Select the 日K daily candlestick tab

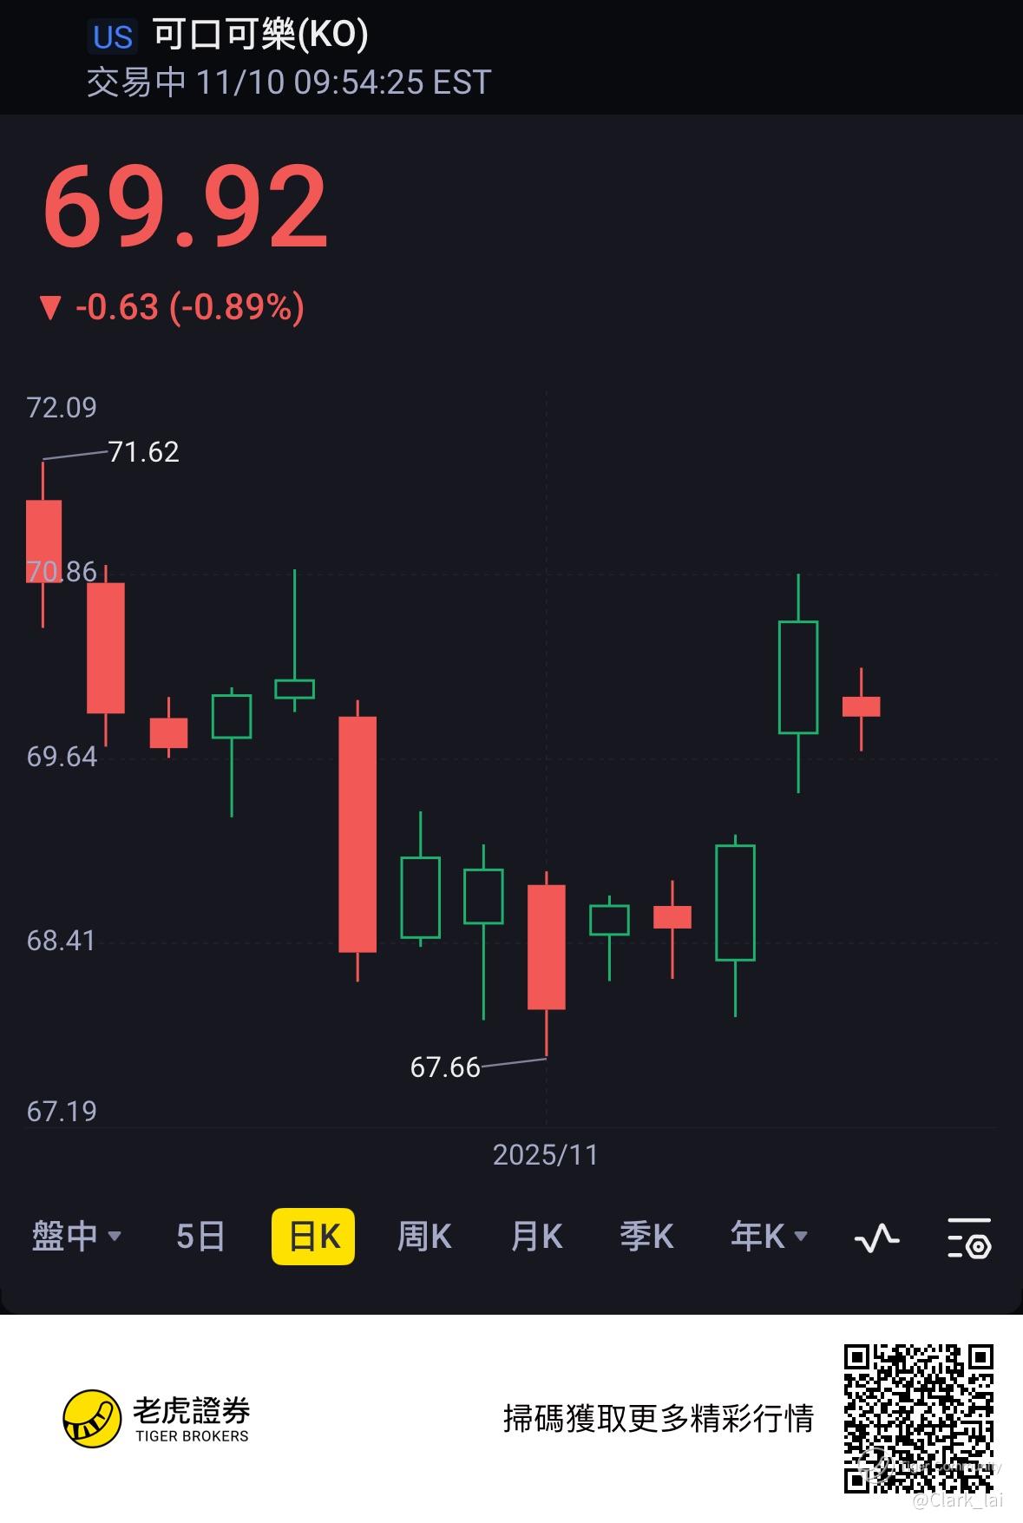coord(313,1236)
